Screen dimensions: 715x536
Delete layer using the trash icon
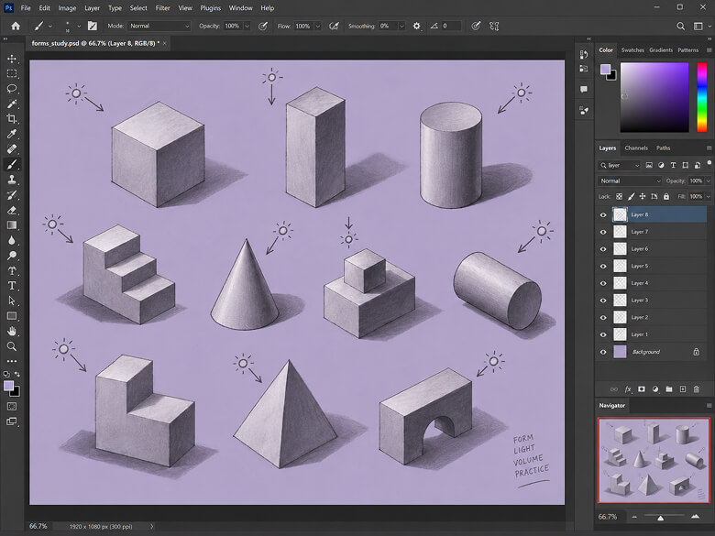click(x=697, y=389)
